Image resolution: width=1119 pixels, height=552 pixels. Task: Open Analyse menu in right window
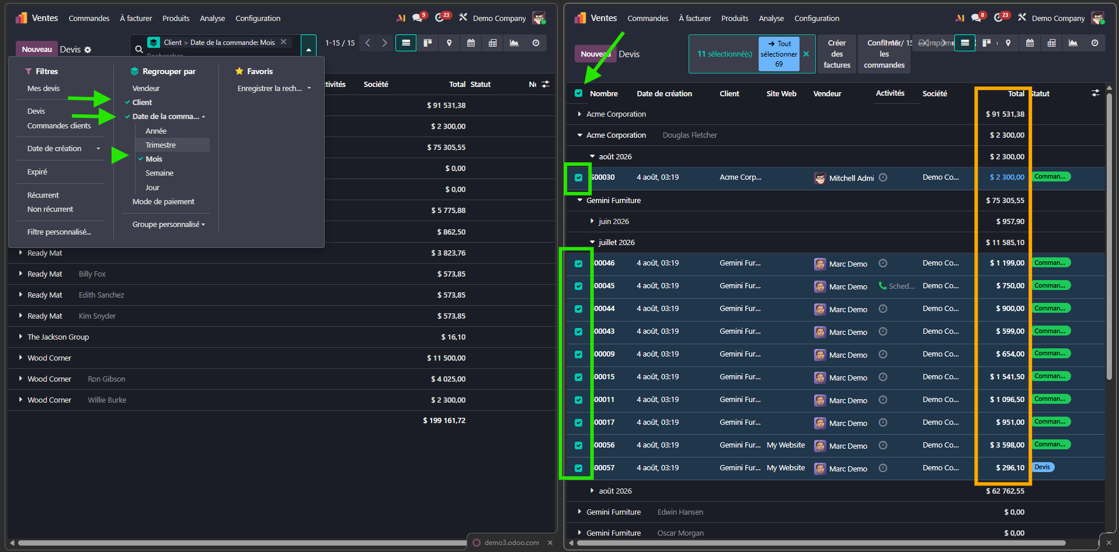coord(771,18)
